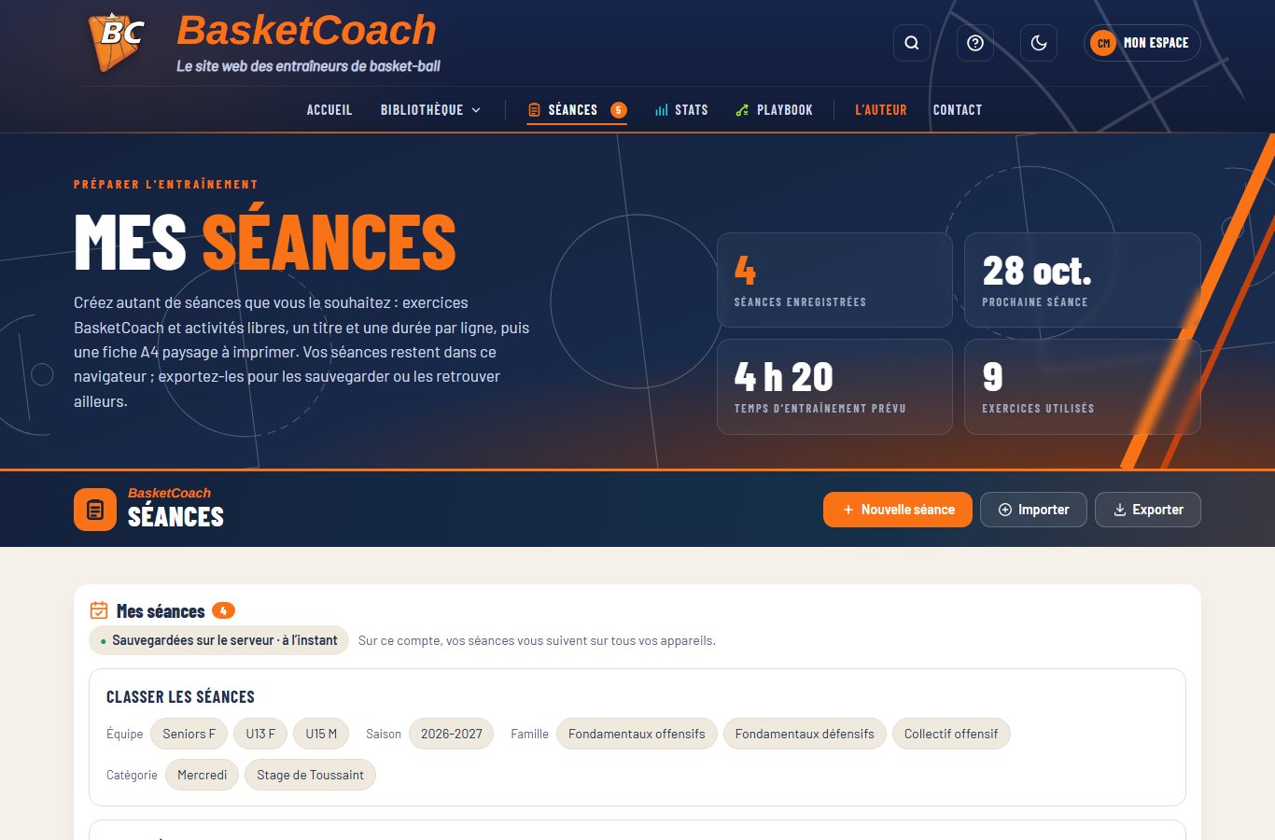Image resolution: width=1275 pixels, height=840 pixels.
Task: Toggle the Stage de Toussaint filter
Action: coord(310,775)
